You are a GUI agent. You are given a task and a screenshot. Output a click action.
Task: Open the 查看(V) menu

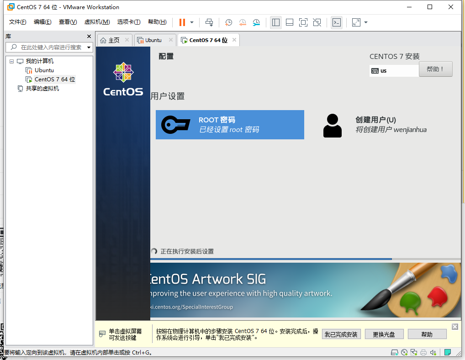[68, 22]
